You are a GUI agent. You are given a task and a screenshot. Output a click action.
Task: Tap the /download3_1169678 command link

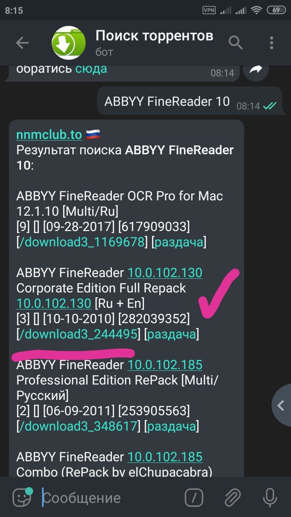pos(82,242)
